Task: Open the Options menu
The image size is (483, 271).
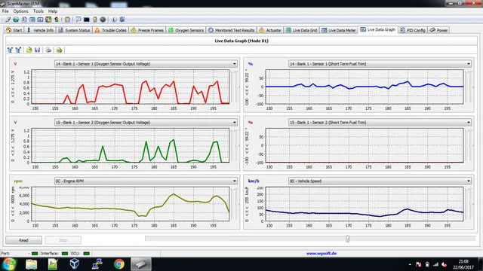Action: pos(20,11)
